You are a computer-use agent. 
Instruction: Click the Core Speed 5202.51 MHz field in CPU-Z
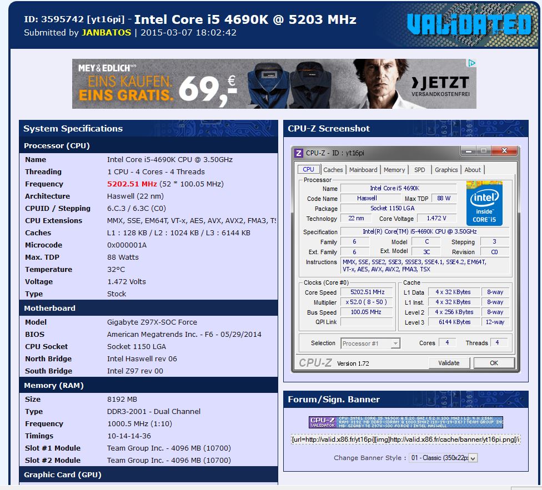click(x=367, y=292)
